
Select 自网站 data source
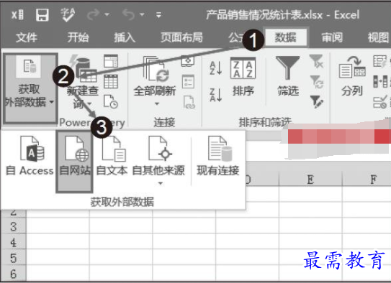coord(75,162)
